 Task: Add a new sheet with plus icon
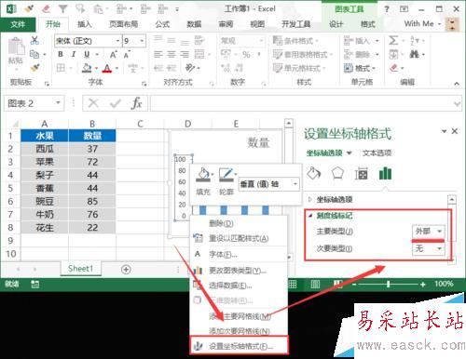pyautogui.click(x=126, y=270)
